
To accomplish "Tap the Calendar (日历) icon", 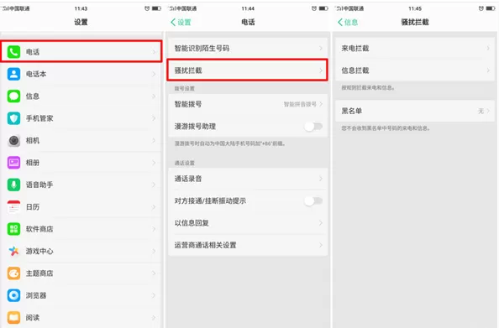I will pos(13,207).
